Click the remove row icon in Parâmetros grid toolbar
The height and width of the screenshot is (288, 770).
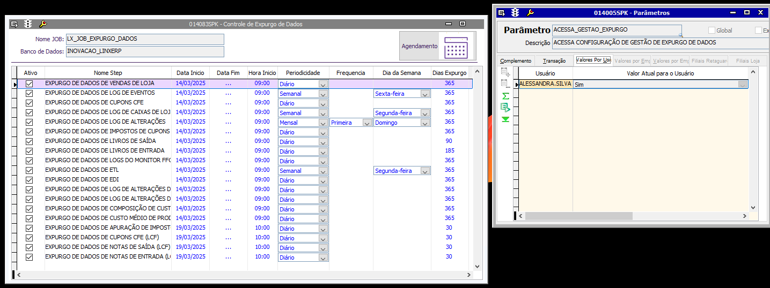coord(505,84)
